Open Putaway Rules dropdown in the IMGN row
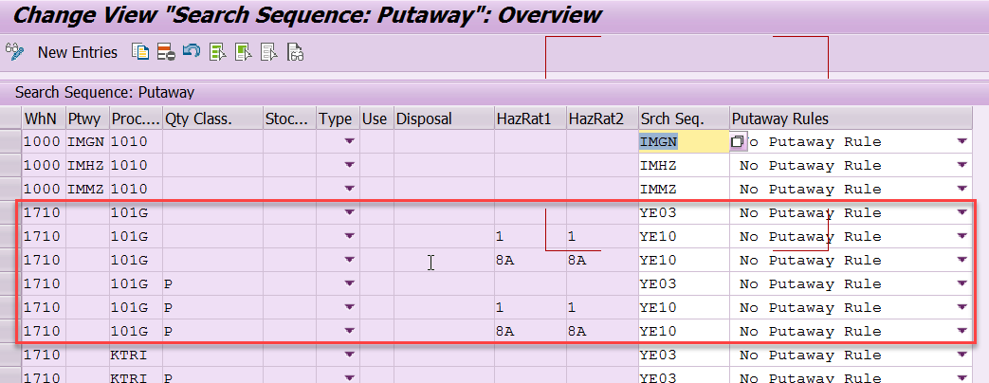 pos(962,142)
